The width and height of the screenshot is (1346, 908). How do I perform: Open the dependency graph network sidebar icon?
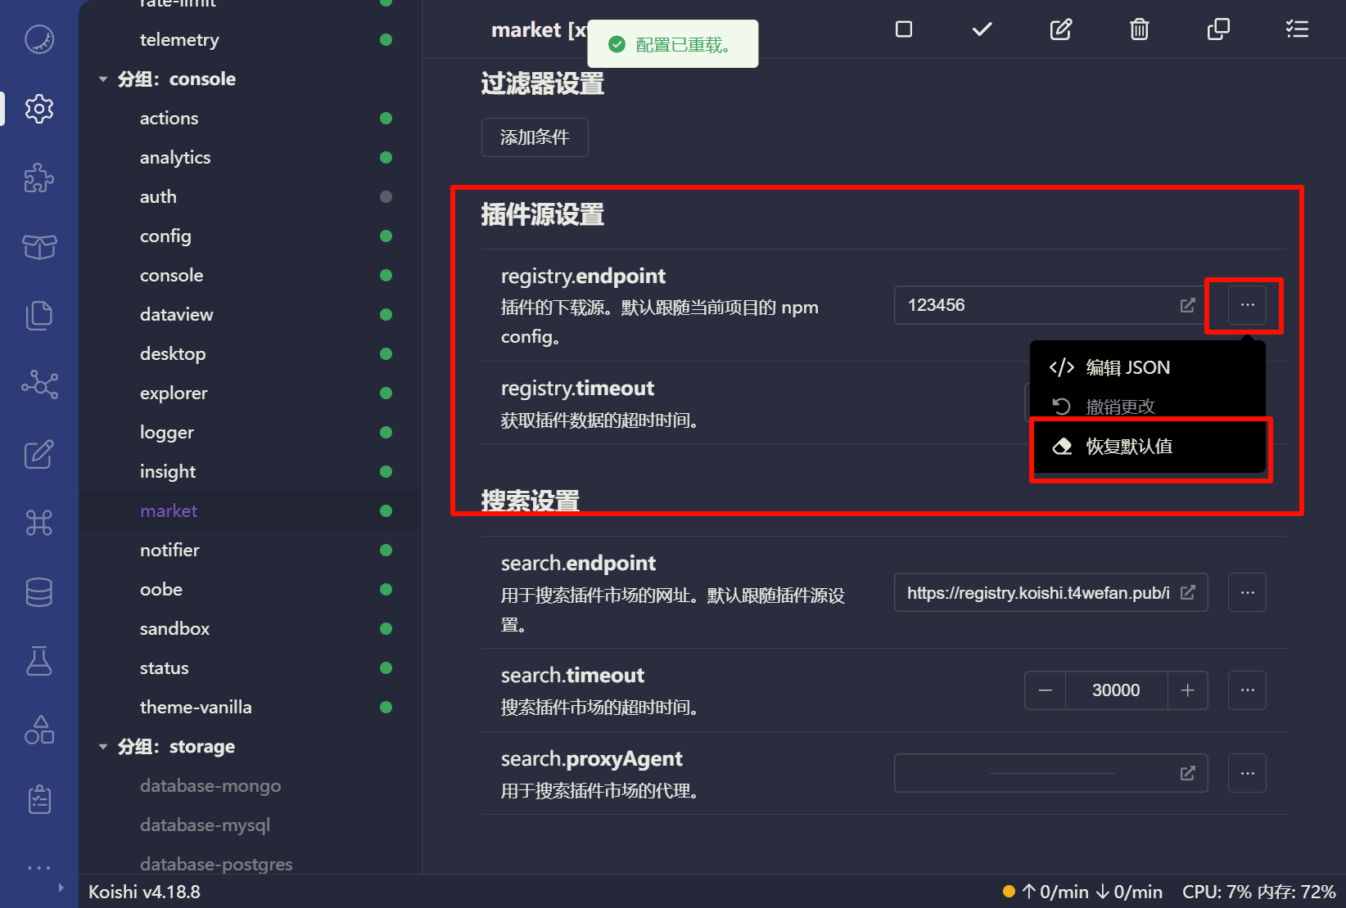pyautogui.click(x=38, y=384)
